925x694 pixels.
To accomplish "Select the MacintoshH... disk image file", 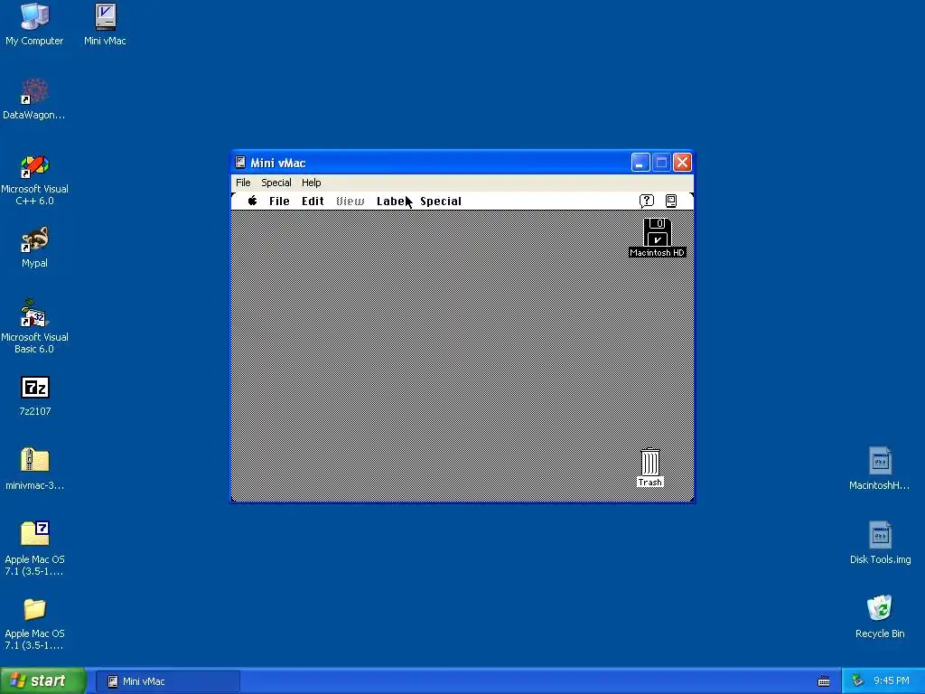I will tap(880, 460).
